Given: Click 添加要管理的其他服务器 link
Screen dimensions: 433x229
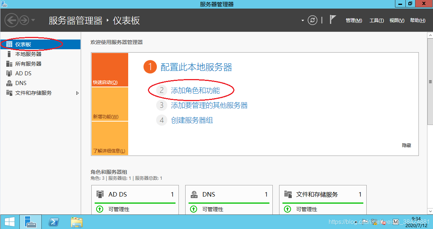Looking at the screenshot, I should pos(209,105).
